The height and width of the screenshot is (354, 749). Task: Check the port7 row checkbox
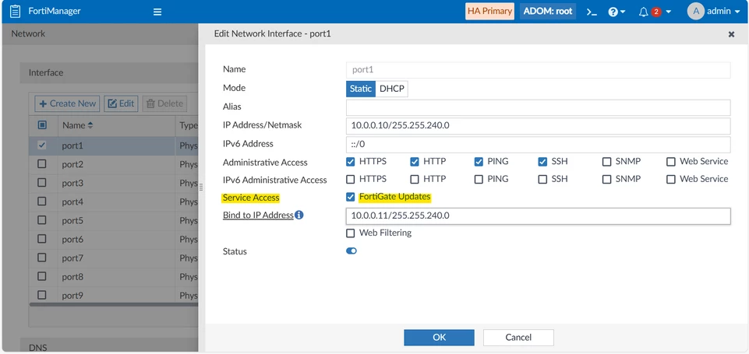click(x=42, y=258)
